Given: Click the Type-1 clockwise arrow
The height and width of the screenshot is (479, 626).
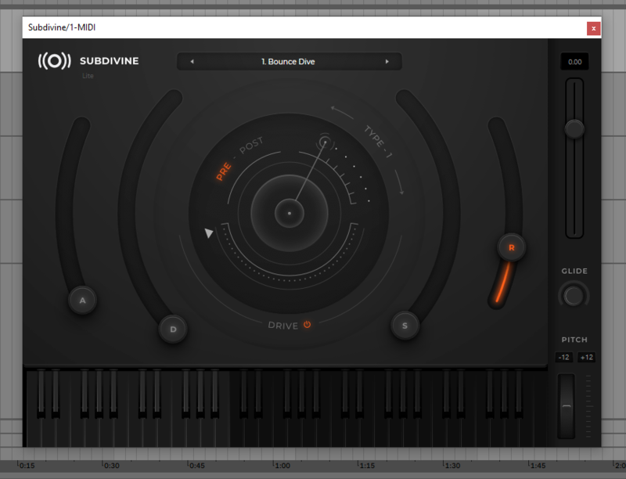Looking at the screenshot, I should (400, 182).
